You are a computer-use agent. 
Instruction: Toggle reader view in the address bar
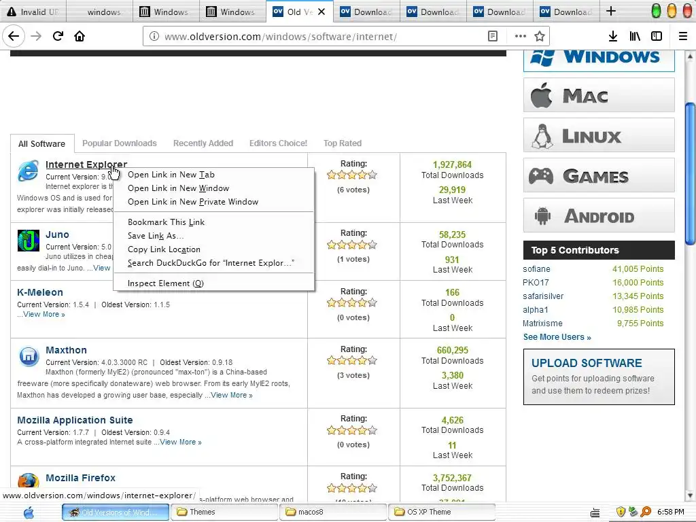pyautogui.click(x=493, y=37)
